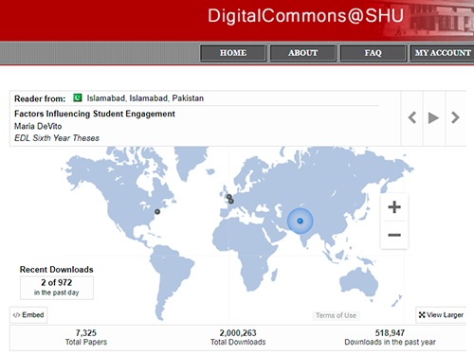Click the US east coast map marker
This screenshot has width=474, height=355.
[157, 211]
